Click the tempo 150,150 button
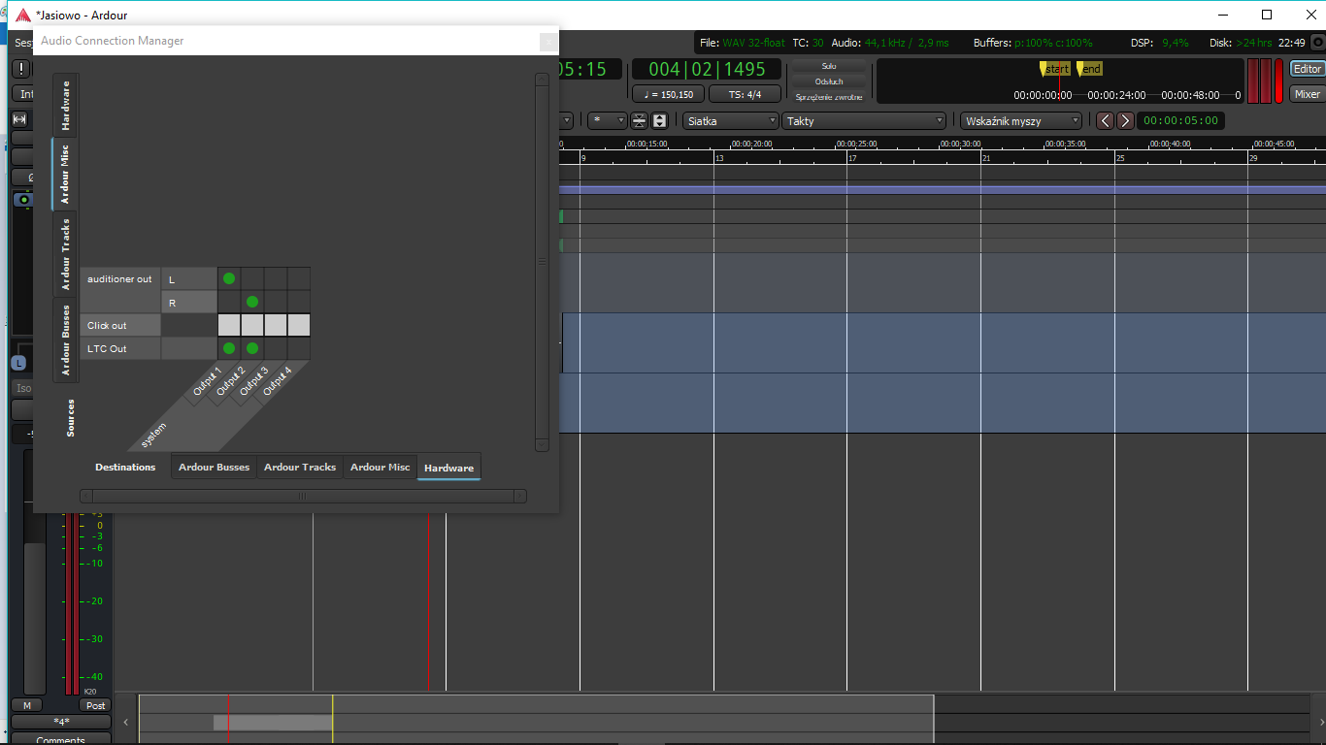 coord(668,94)
